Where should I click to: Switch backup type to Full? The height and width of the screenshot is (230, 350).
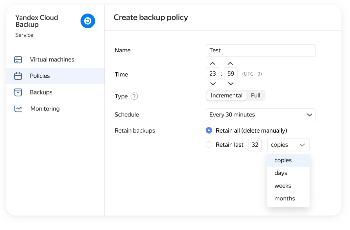point(255,96)
